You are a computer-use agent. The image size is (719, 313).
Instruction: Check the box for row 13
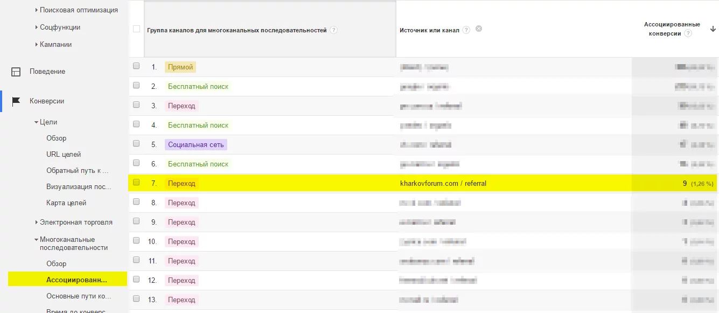(136, 298)
